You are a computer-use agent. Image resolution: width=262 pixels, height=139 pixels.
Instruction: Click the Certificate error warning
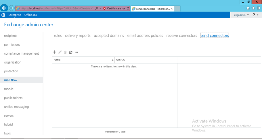114,8
